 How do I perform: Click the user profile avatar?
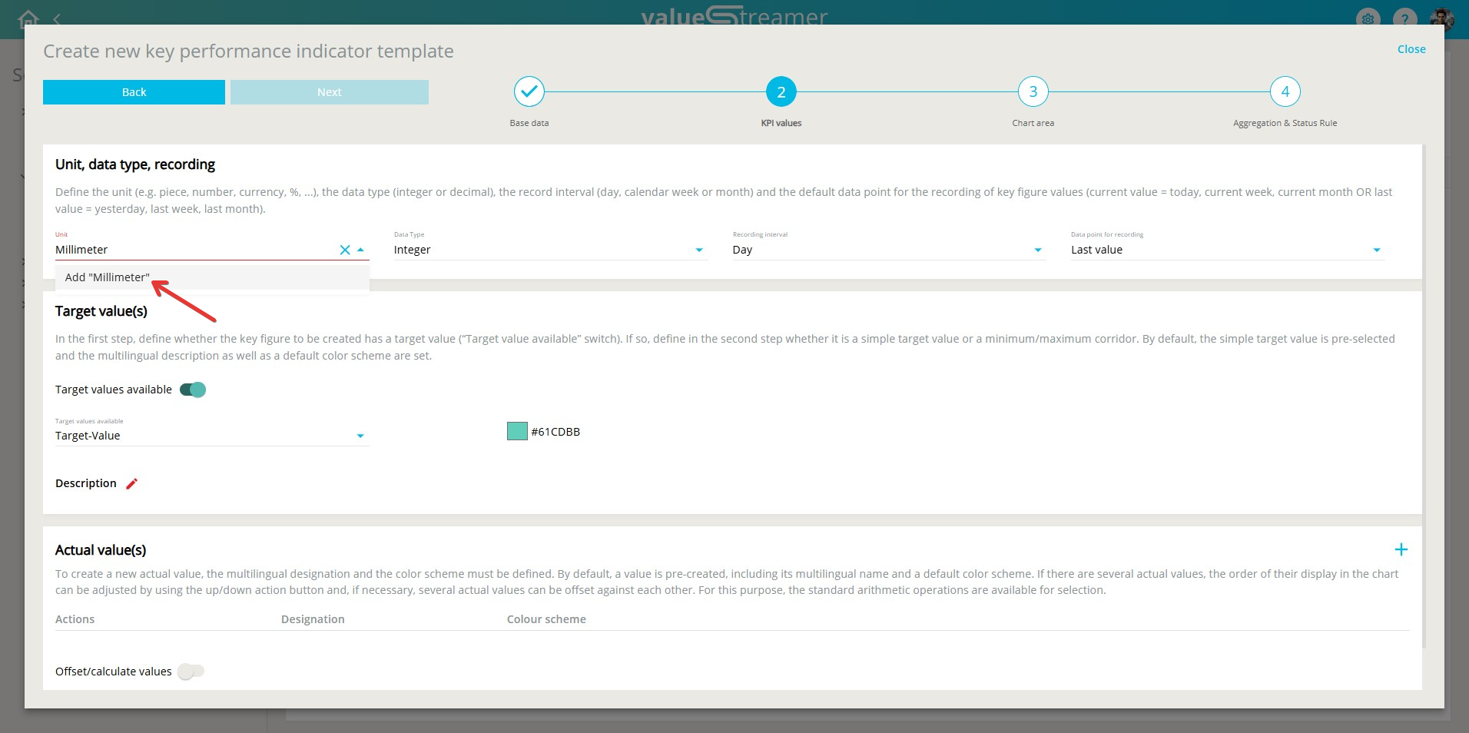tap(1441, 18)
